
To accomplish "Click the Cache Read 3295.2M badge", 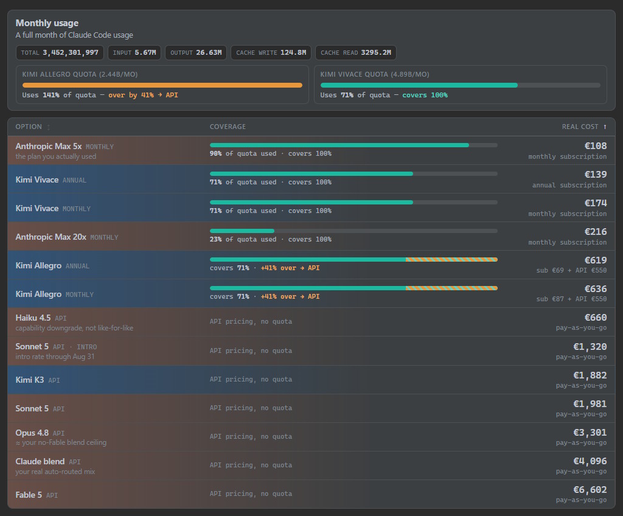I will coord(355,52).
